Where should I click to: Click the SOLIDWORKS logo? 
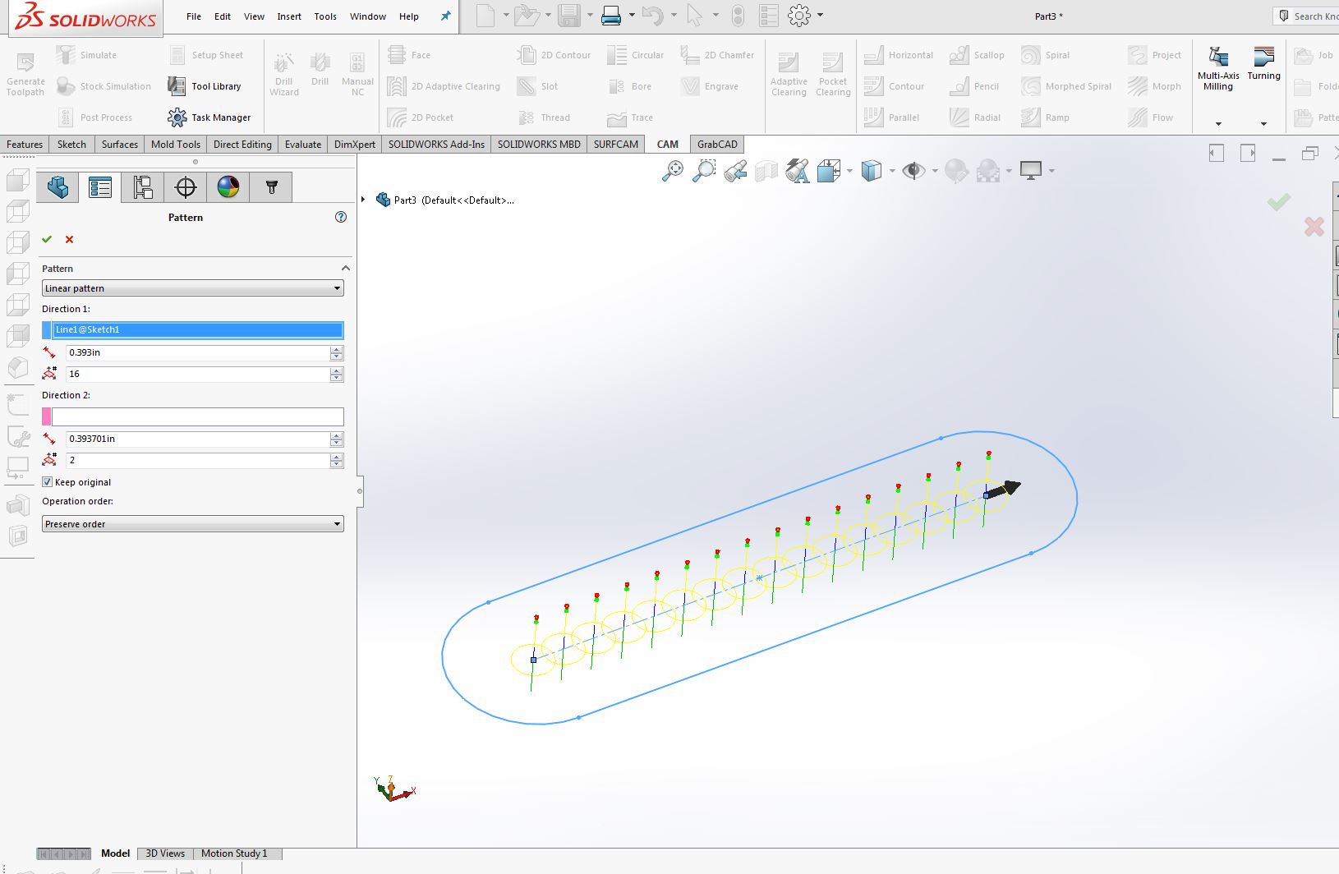click(x=85, y=18)
